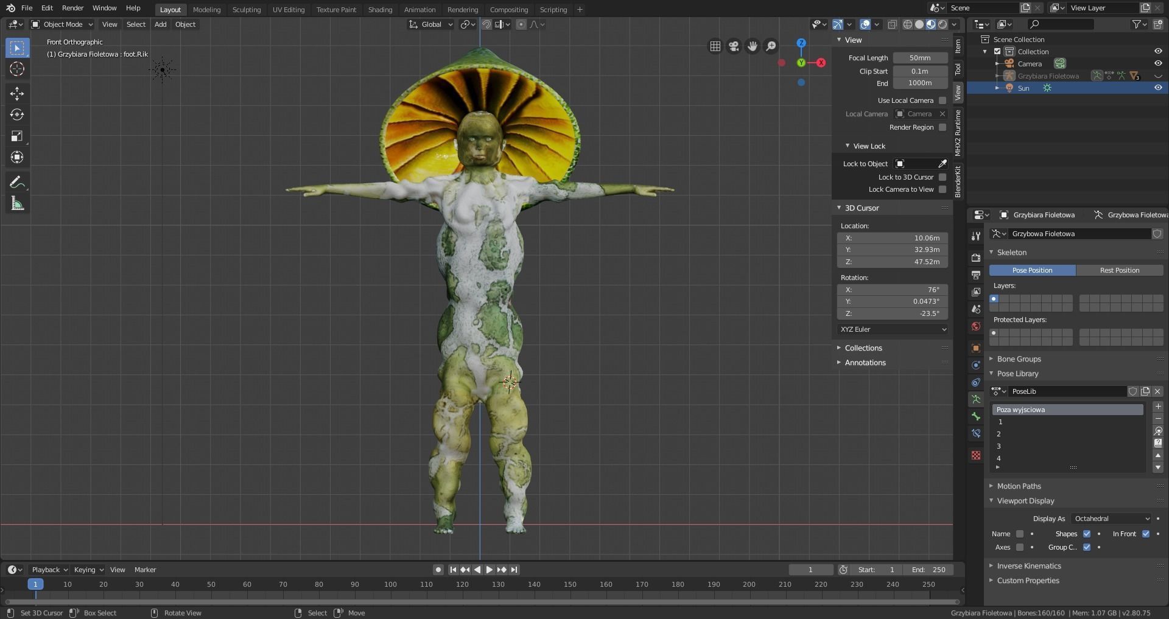Image resolution: width=1169 pixels, height=619 pixels.
Task: Open the Render properties tab icon
Action: [976, 258]
